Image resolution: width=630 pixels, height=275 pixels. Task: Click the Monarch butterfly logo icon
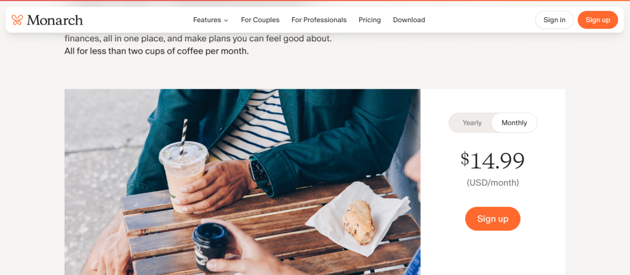tap(17, 20)
